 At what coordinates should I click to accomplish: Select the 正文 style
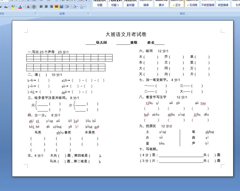177,3
